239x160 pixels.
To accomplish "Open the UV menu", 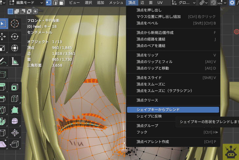I will [x=160, y=3].
